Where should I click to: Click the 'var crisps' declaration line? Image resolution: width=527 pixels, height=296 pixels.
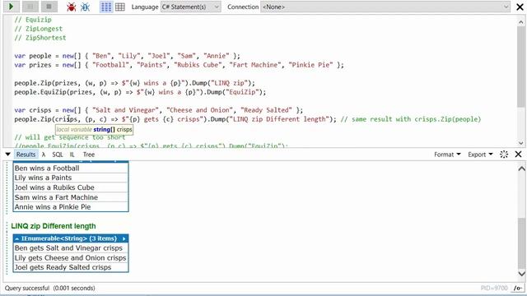click(x=158, y=110)
